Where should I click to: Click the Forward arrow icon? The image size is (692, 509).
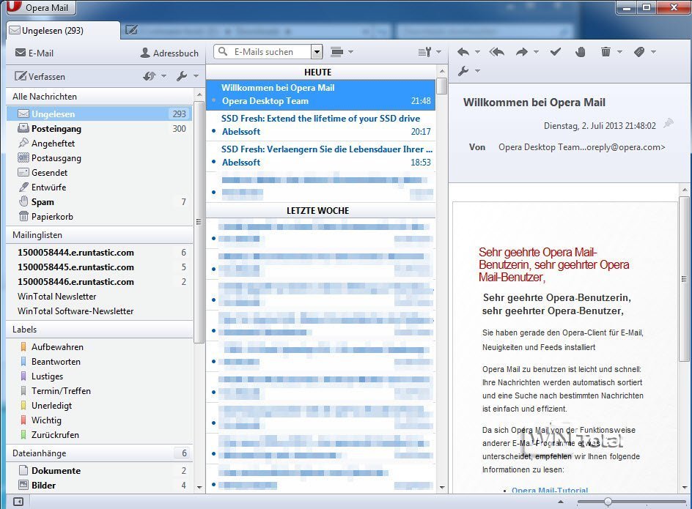pos(522,52)
